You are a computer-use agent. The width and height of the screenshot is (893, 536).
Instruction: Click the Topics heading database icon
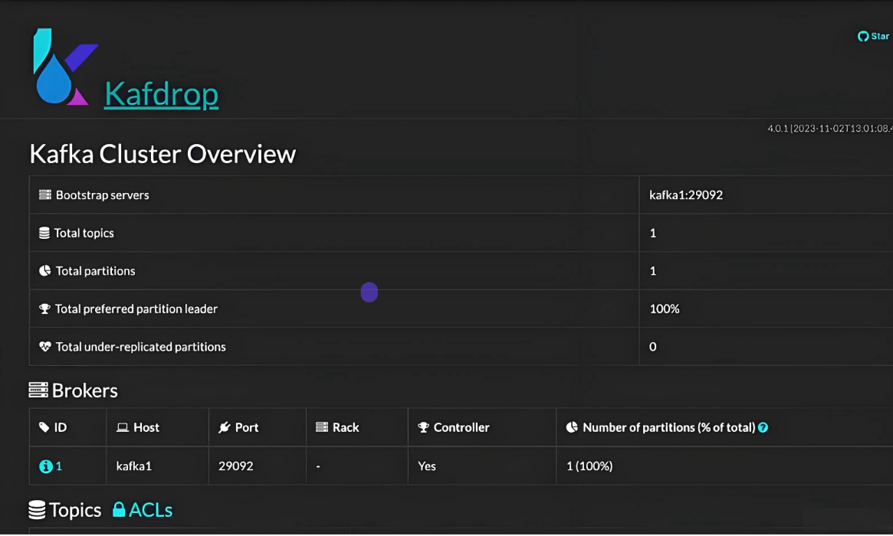(37, 510)
